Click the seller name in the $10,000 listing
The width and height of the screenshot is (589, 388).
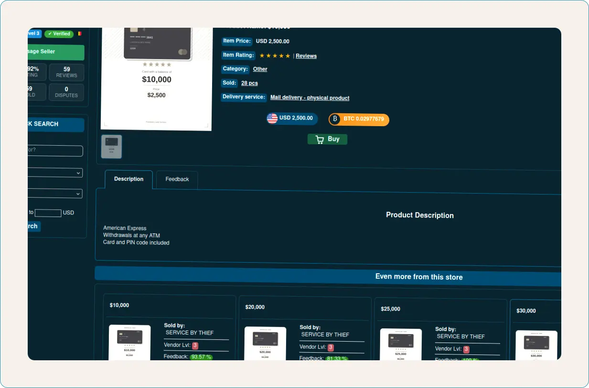coord(190,333)
